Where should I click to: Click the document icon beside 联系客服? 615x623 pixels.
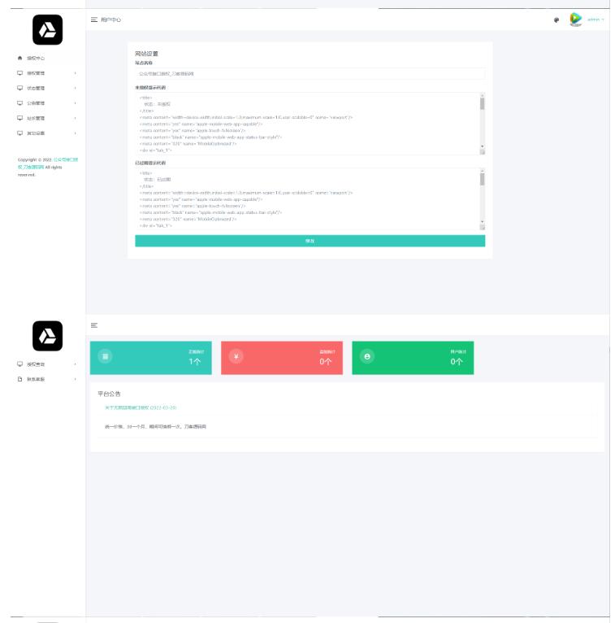pos(20,379)
